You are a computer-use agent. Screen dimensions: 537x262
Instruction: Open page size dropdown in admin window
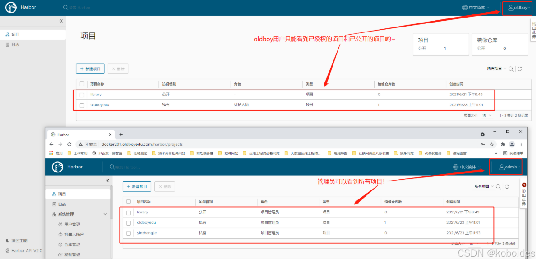pos(474,244)
